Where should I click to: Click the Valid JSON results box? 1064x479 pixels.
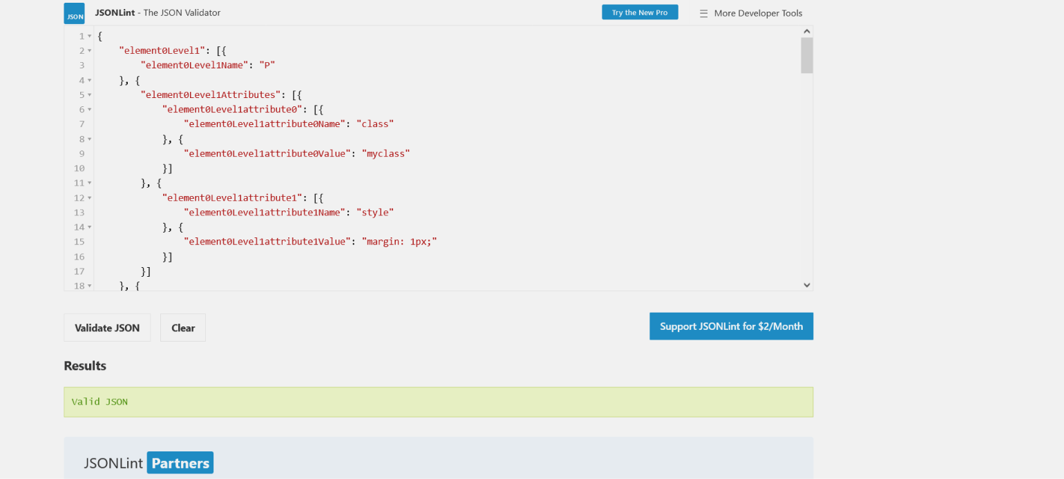[438, 402]
